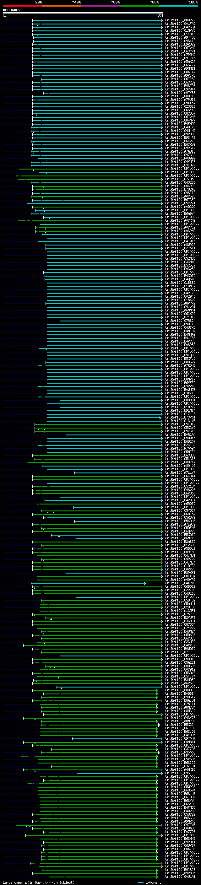The height and width of the screenshot is (885, 201).
Task: Click the UniRef100_Q9T0H7 label
Action: pos(180,739)
